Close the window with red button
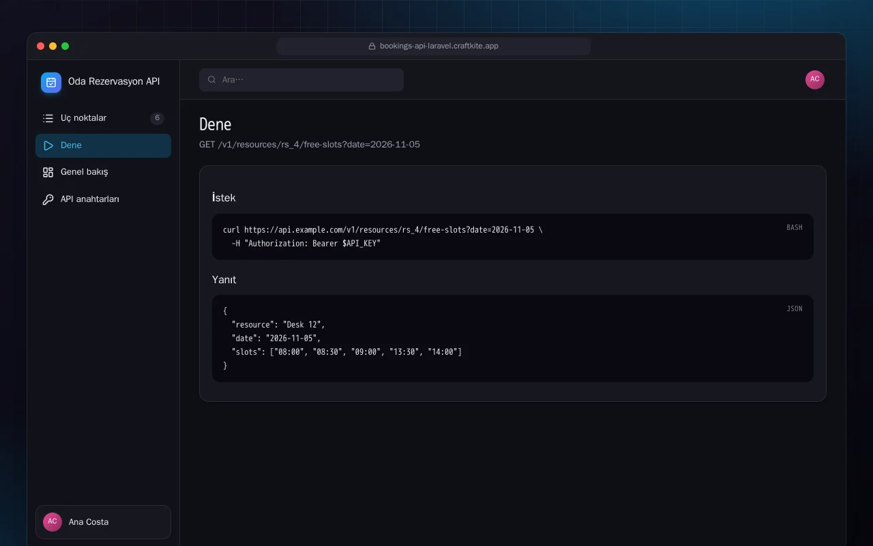This screenshot has height=546, width=873. [x=41, y=46]
